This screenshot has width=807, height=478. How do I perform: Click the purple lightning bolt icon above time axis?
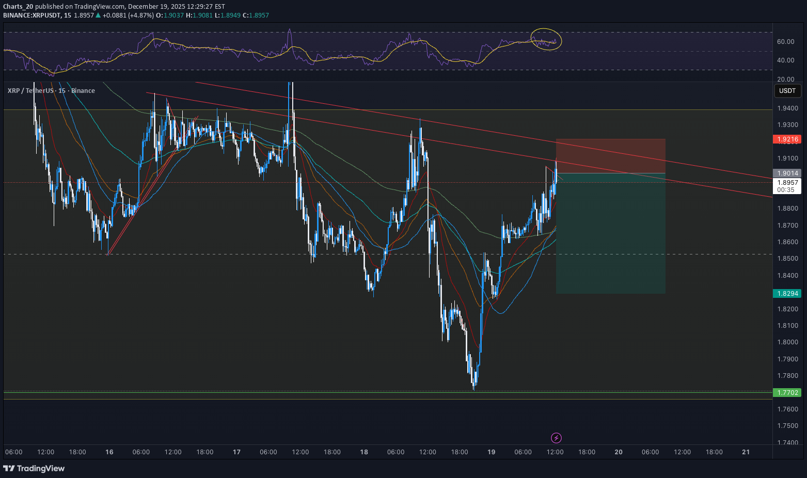(556, 438)
